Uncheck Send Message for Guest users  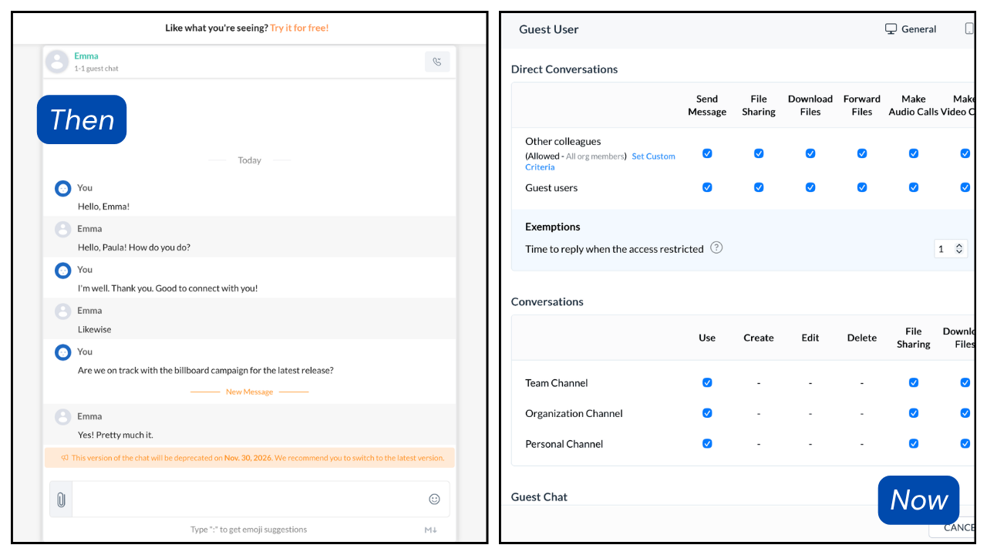pyautogui.click(x=707, y=187)
